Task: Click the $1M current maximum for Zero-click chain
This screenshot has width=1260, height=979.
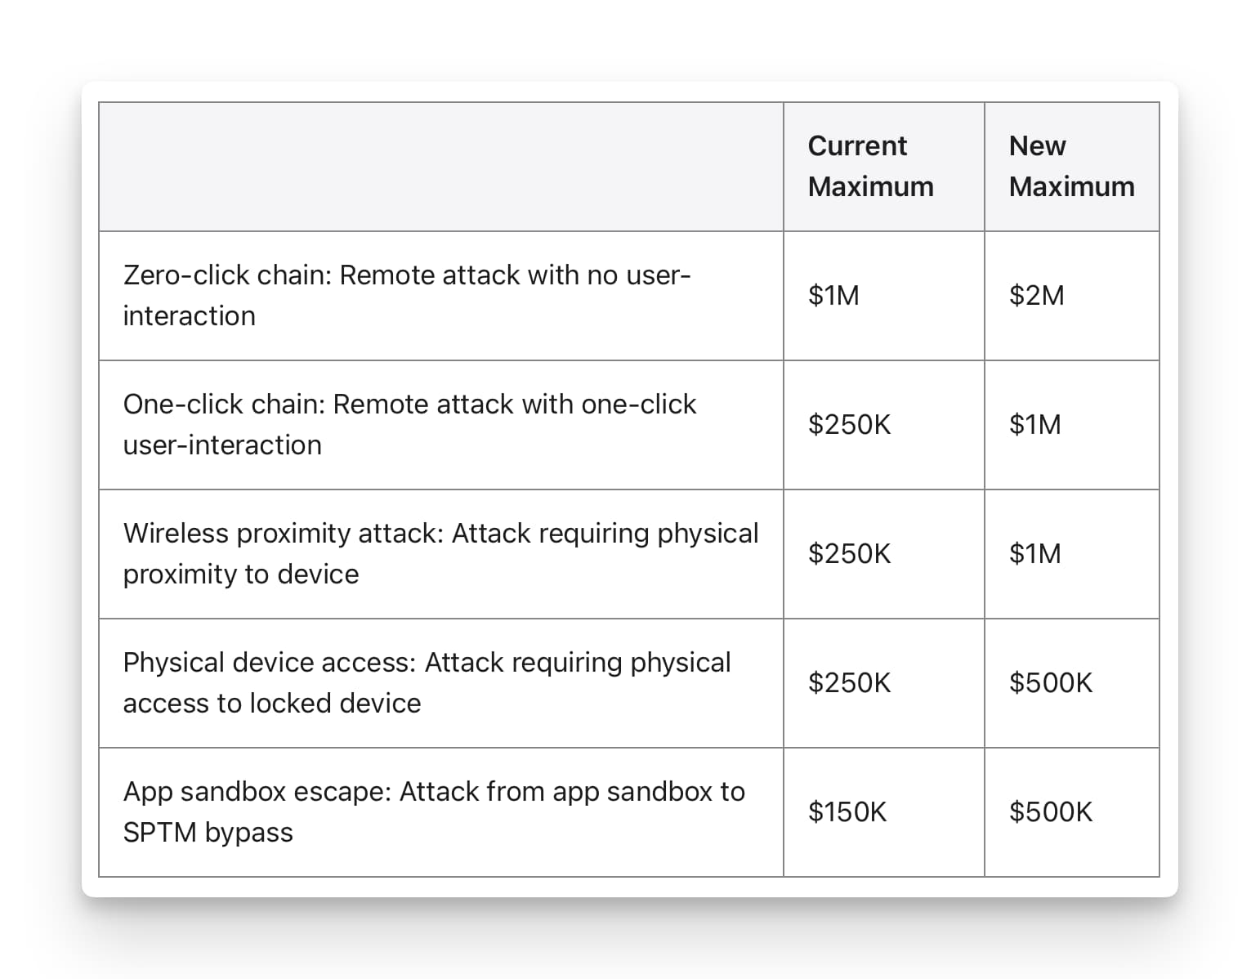Action: coord(833,295)
